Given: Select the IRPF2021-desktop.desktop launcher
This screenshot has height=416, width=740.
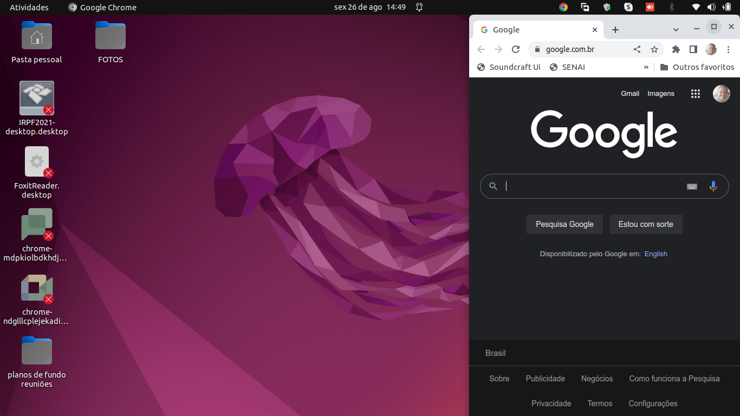Looking at the screenshot, I should click(37, 108).
